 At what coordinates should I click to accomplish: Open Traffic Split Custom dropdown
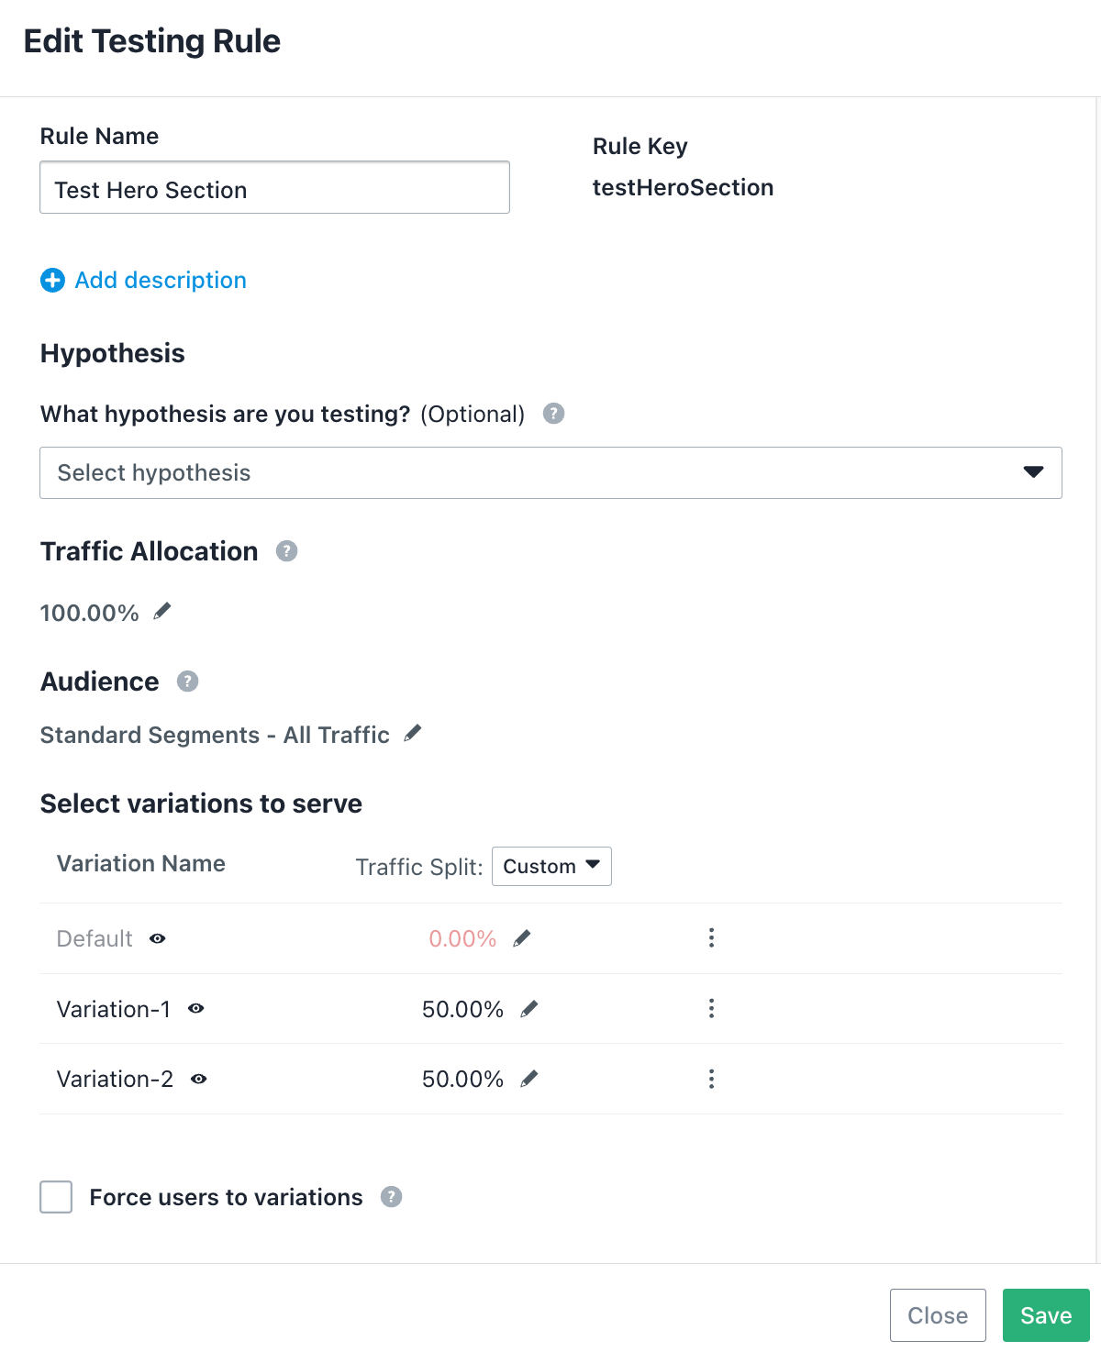coord(551,867)
